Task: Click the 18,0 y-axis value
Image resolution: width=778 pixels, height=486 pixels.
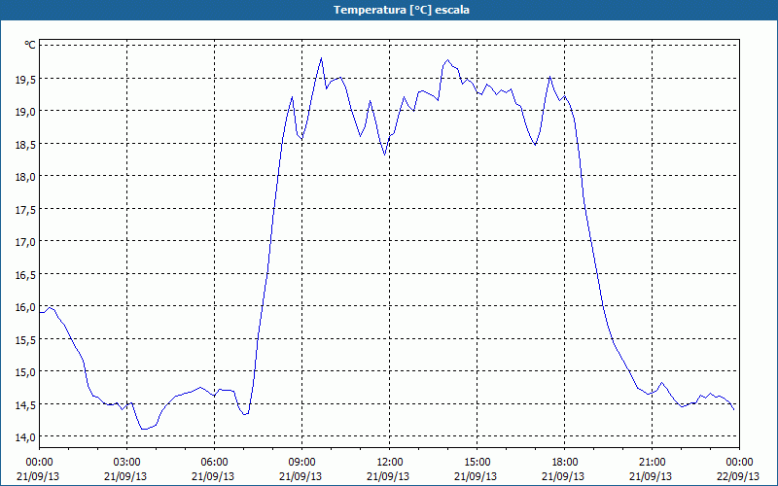Action: coord(25,176)
